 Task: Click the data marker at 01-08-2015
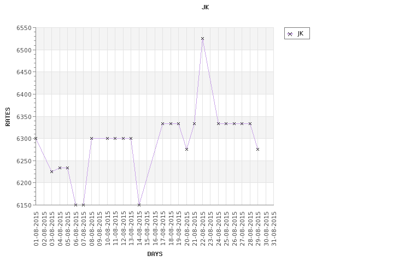(36, 138)
